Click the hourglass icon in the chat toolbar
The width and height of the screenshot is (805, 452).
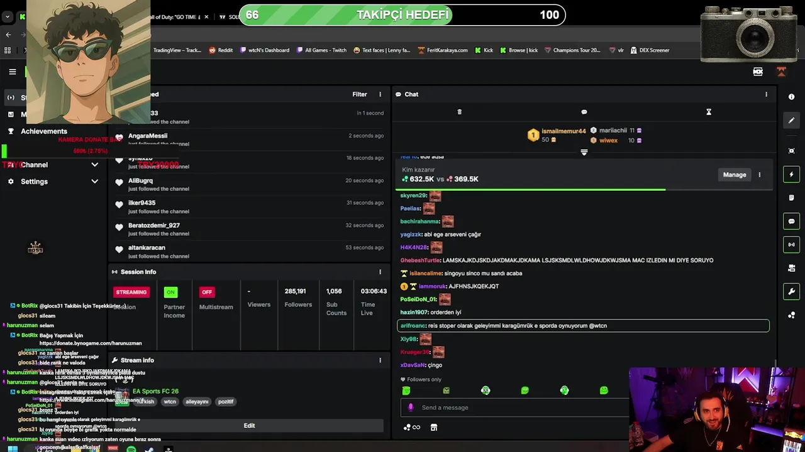coord(708,112)
